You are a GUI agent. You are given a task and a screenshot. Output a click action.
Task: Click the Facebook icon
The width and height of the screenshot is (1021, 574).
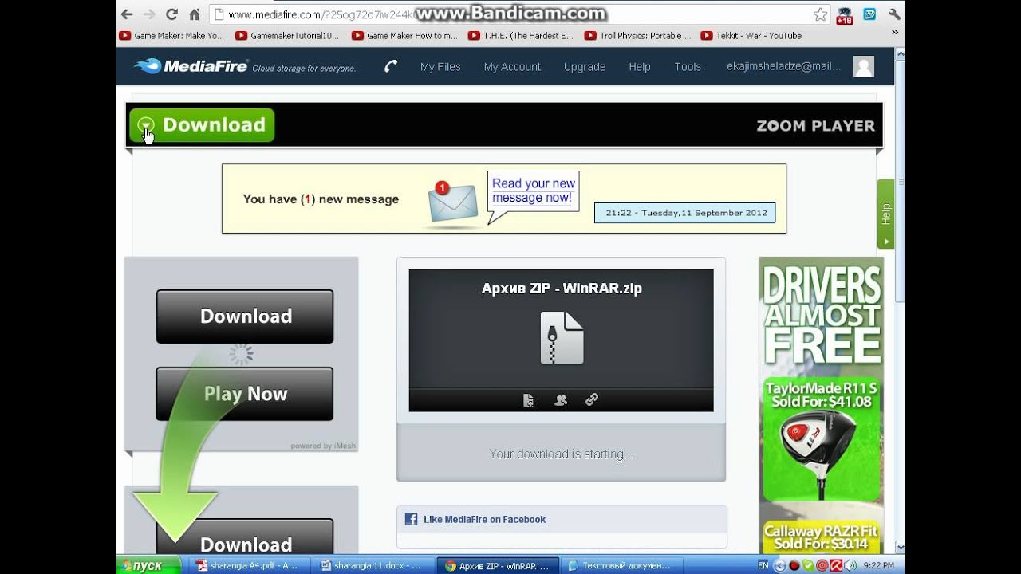[x=411, y=519]
